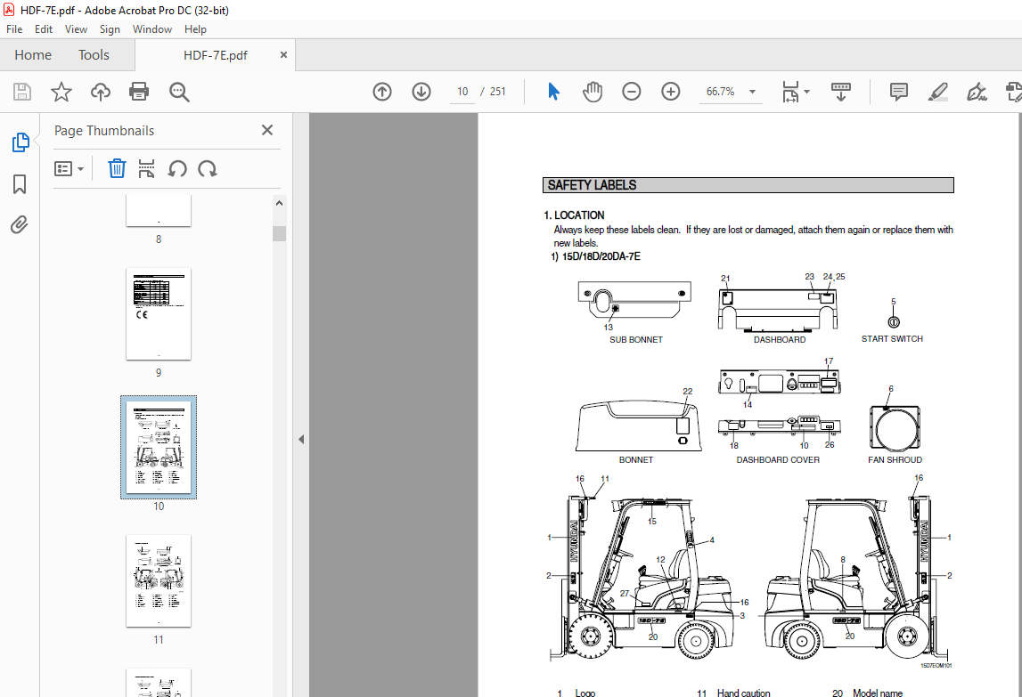Click the START SWITCH diagram label
The width and height of the screenshot is (1022, 697).
(x=892, y=339)
